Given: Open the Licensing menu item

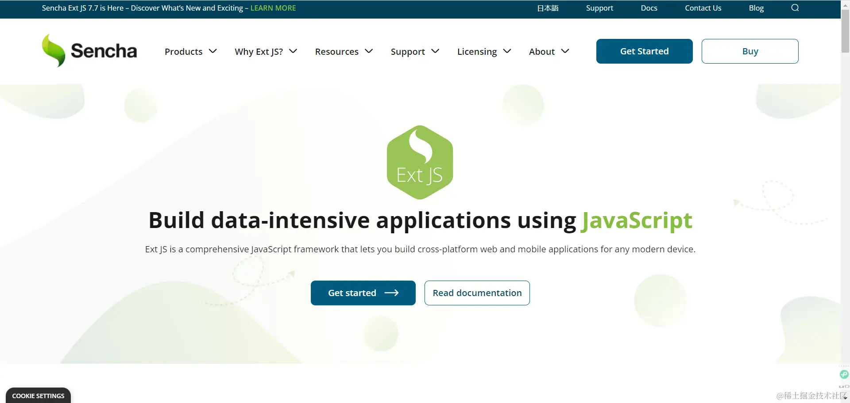Looking at the screenshot, I should [x=477, y=52].
